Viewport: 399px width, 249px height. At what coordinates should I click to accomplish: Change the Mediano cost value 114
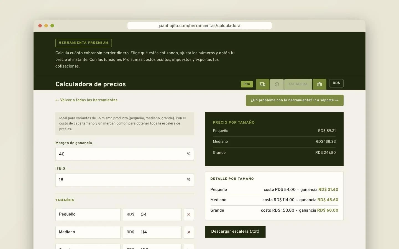[152, 232]
